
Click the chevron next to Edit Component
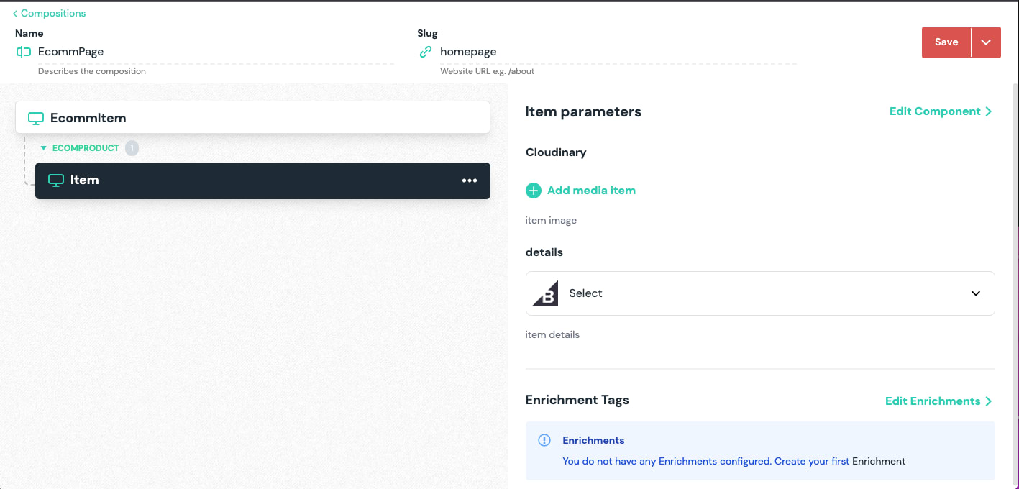click(989, 111)
